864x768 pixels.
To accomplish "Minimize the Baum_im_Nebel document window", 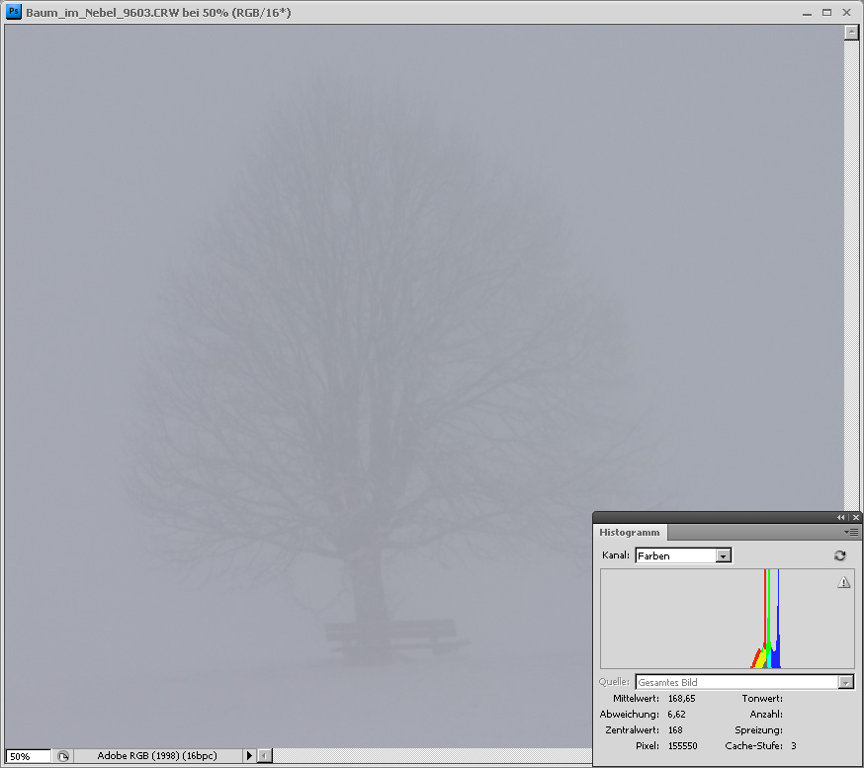I will (807, 12).
